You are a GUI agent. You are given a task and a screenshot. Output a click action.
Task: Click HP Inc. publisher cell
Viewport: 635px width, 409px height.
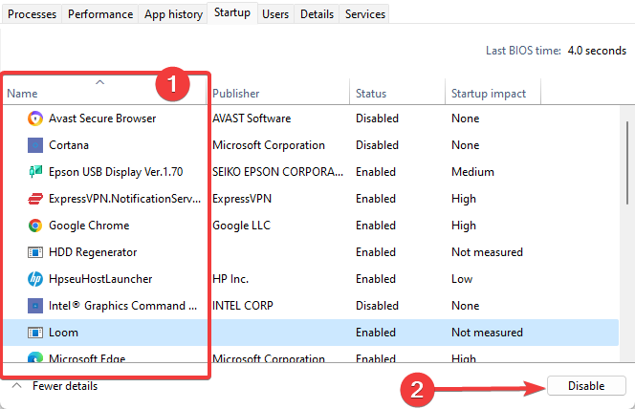pyautogui.click(x=230, y=279)
